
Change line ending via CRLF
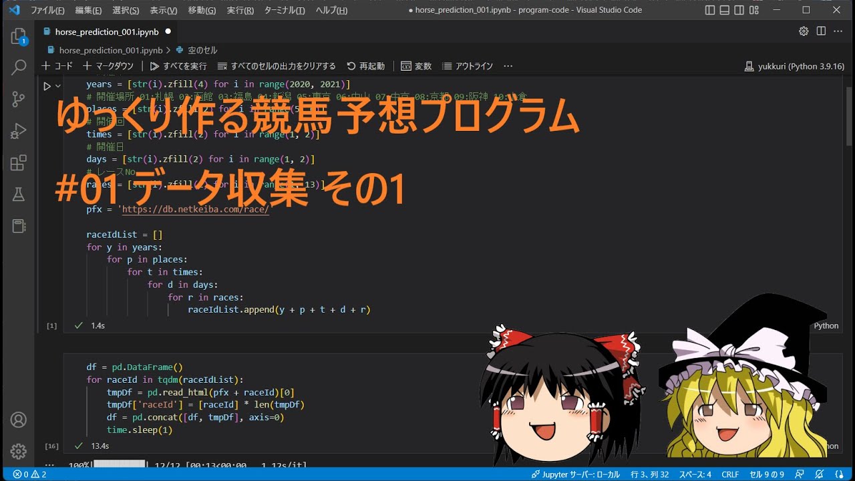point(730,474)
